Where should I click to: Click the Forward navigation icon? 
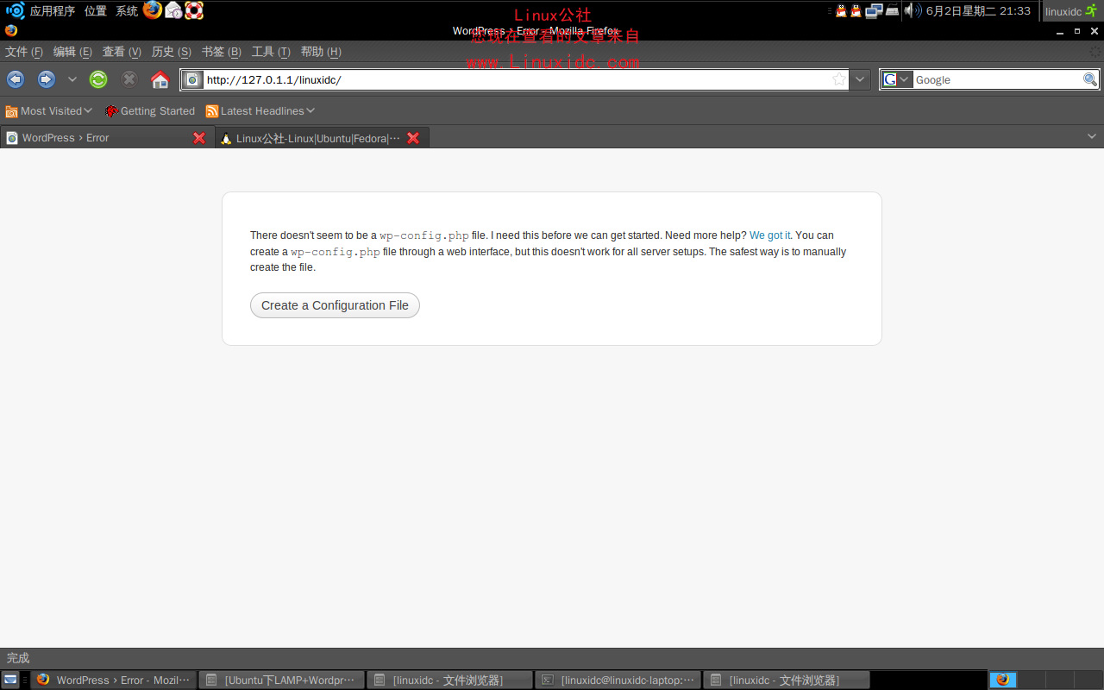click(x=45, y=78)
